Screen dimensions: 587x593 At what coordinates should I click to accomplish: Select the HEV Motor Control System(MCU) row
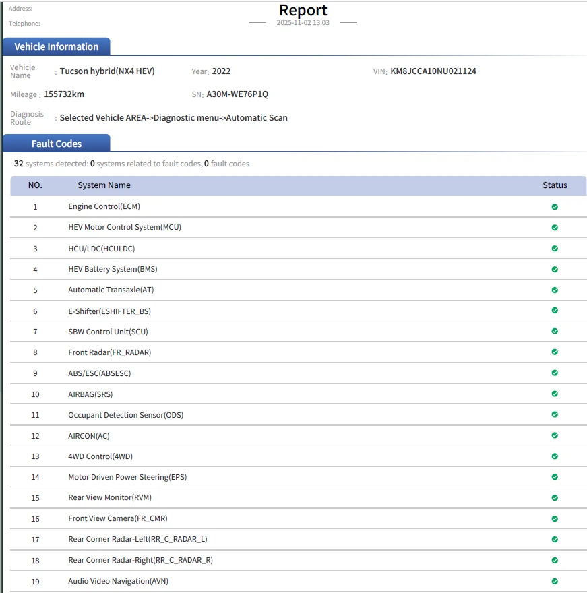tap(125, 228)
